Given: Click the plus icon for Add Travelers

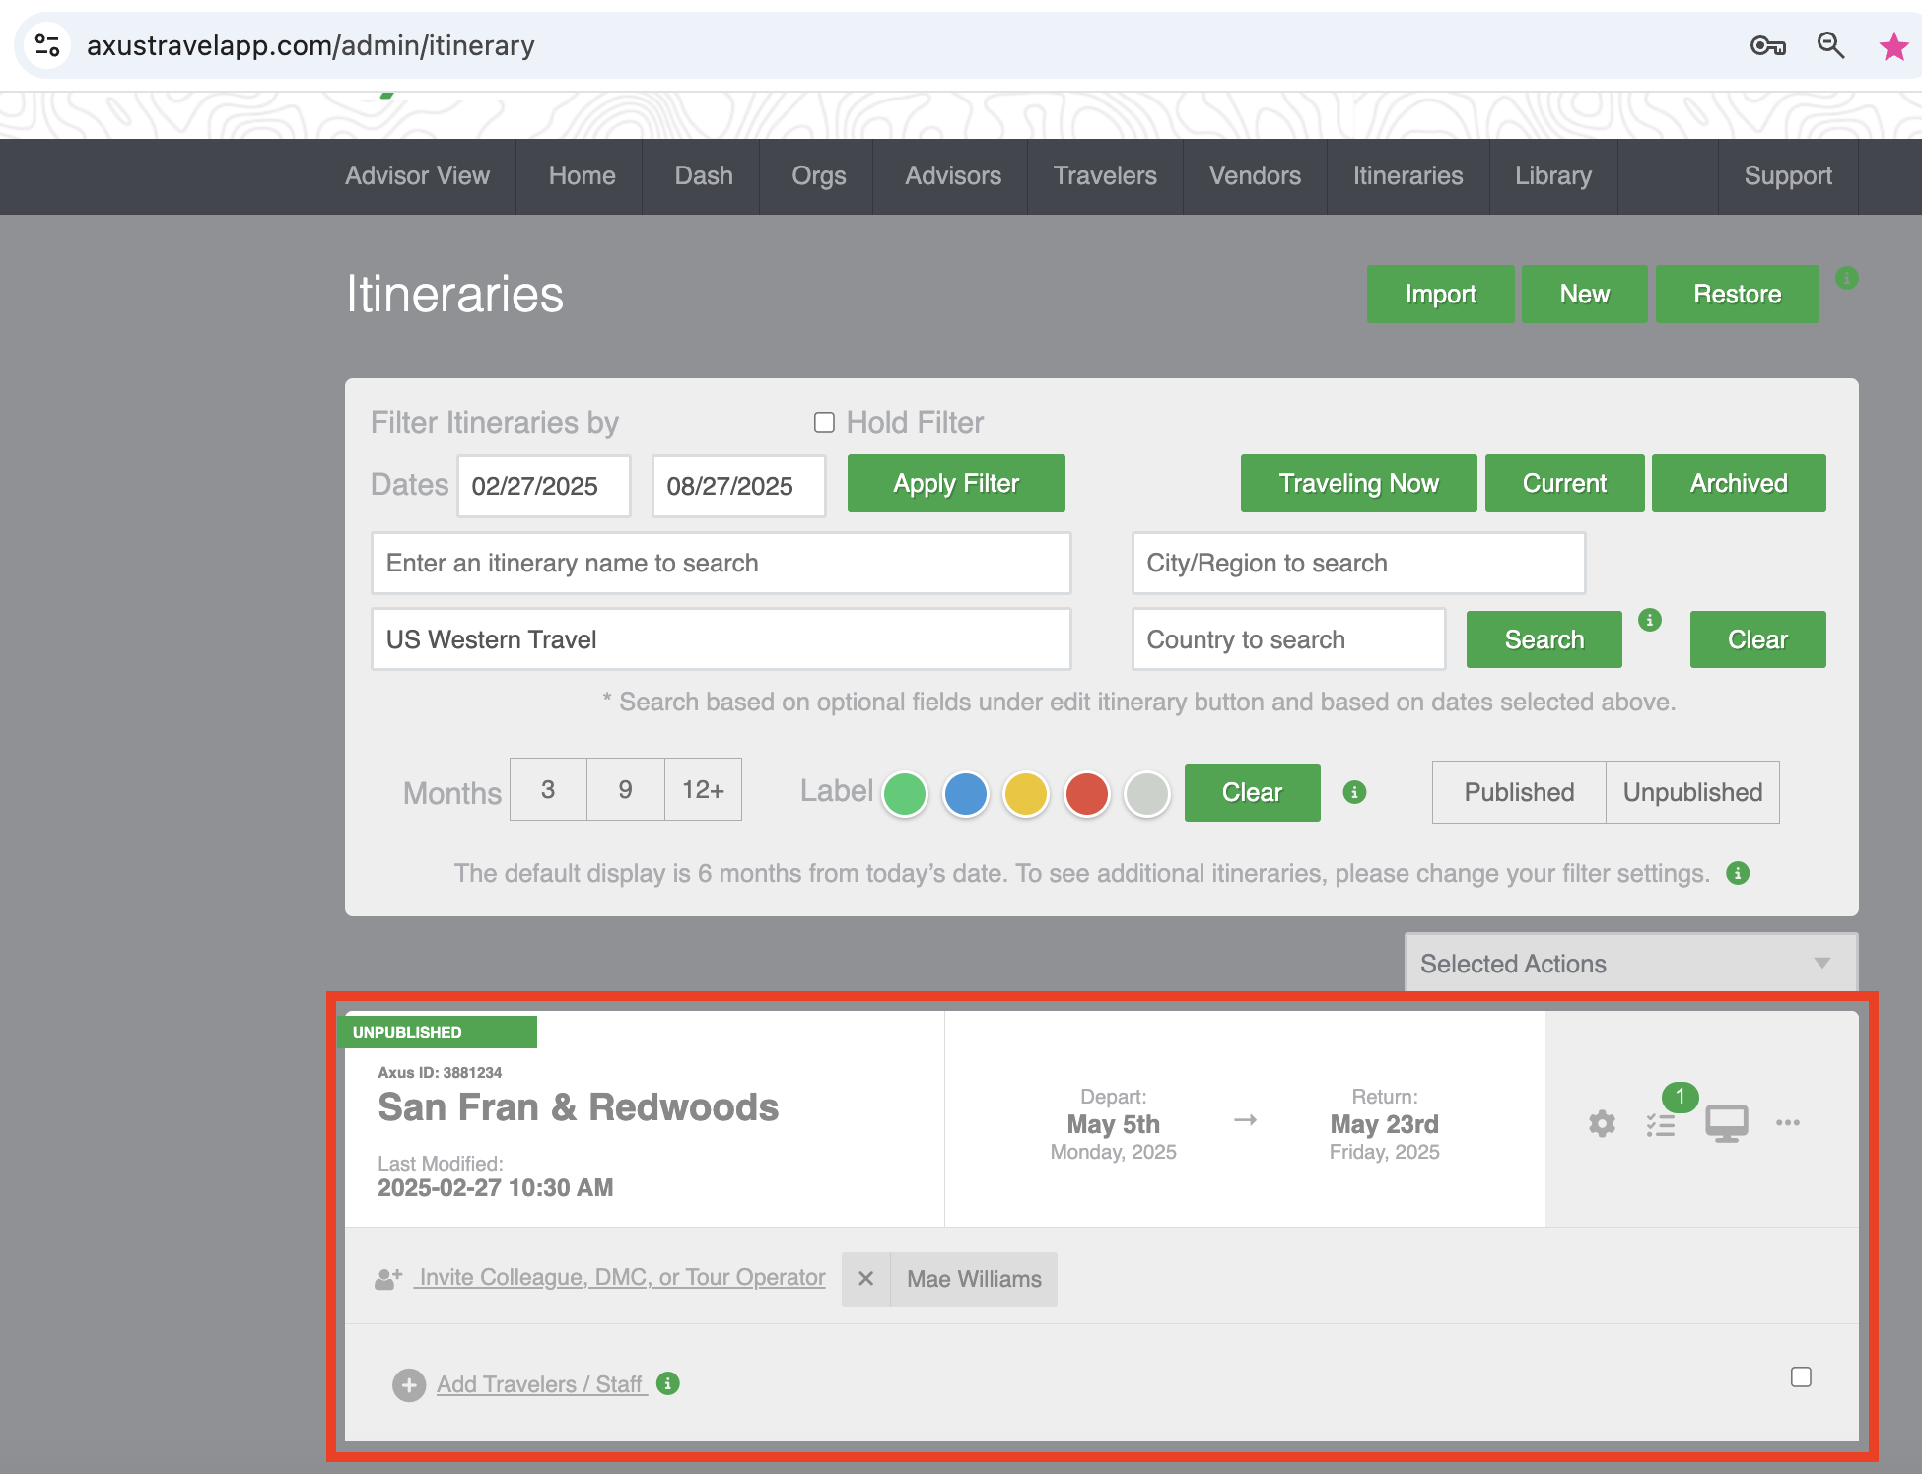Looking at the screenshot, I should click(409, 1384).
